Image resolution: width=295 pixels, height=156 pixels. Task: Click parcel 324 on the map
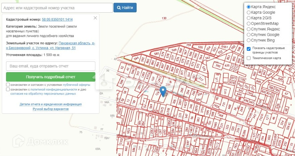coord(282,123)
